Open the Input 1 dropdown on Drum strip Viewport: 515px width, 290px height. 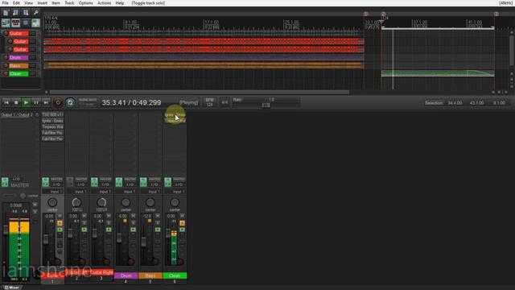coord(126,192)
